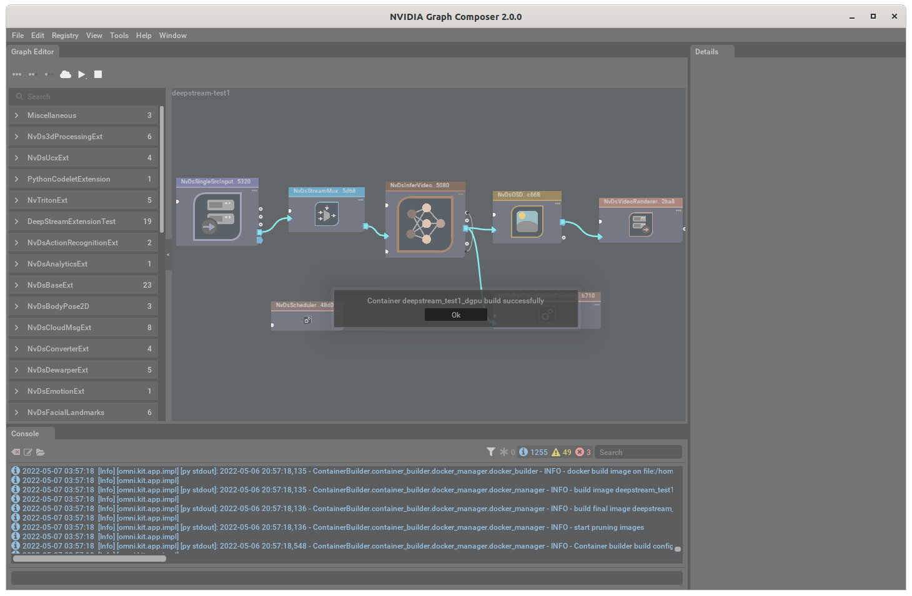This screenshot has height=596, width=912.
Task: Open the Registry menu
Action: click(65, 36)
